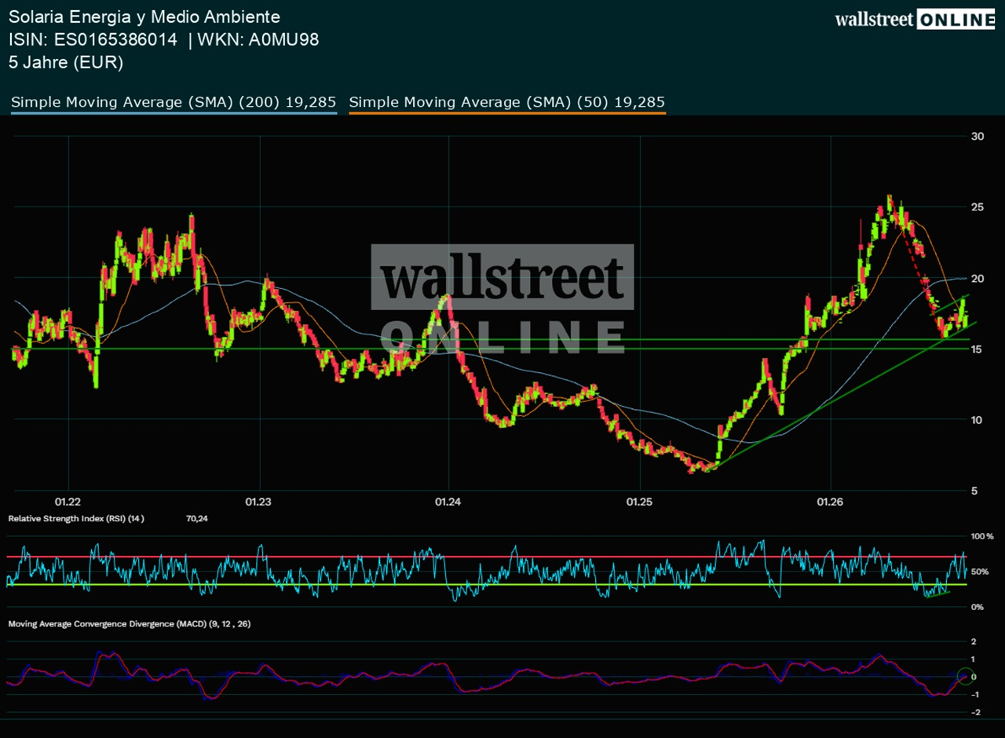Select the Simple Moving Average (SMA) (200) legend entry
The image size is (1005, 738).
point(174,102)
